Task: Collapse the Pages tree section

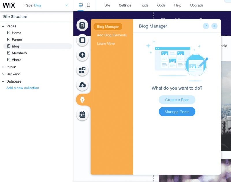Action: tap(3, 26)
